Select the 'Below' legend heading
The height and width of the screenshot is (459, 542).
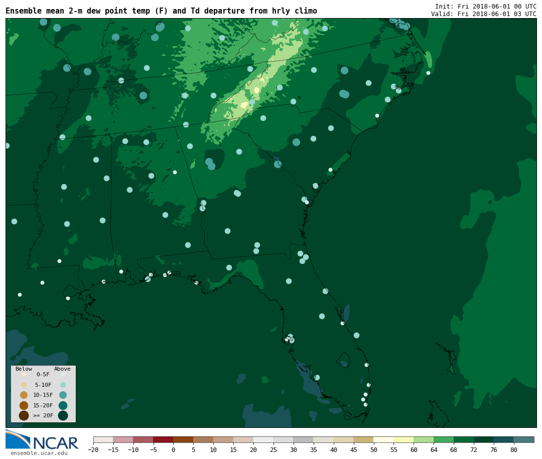(24, 369)
